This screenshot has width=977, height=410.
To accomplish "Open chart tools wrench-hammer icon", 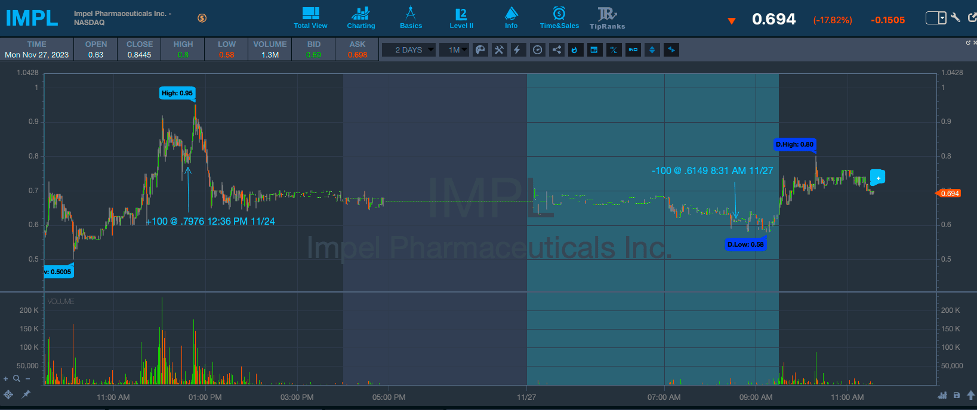I will click(499, 50).
